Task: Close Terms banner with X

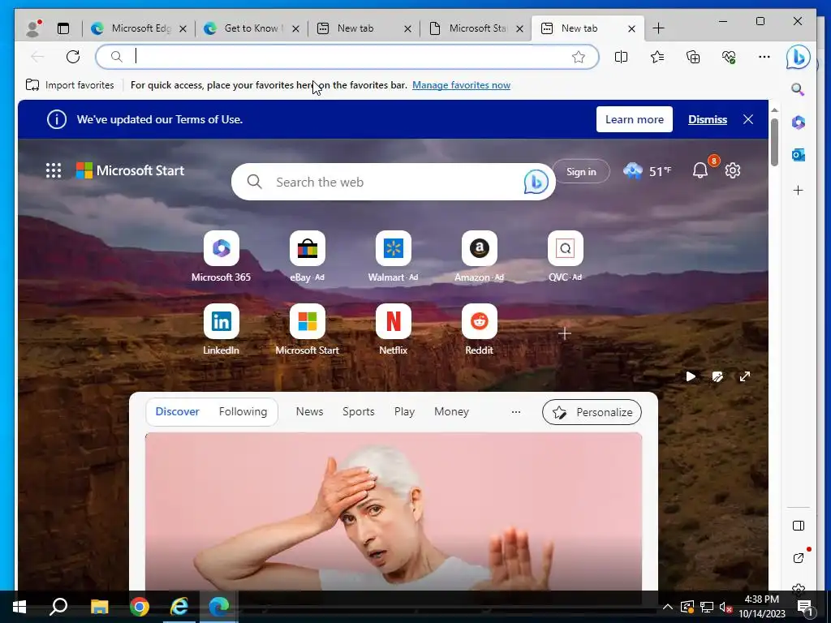Action: (748, 120)
